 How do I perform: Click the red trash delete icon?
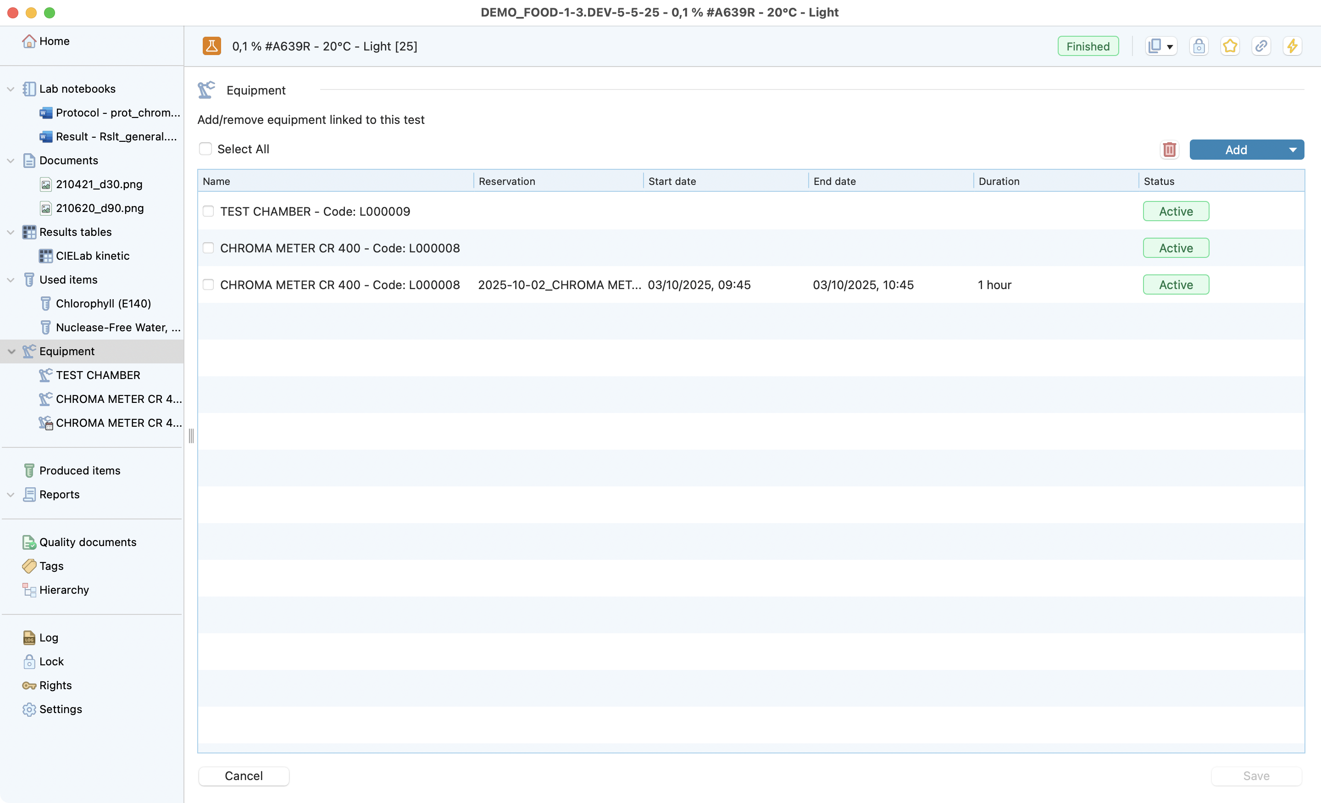pos(1169,150)
